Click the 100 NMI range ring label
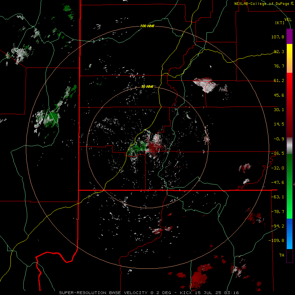Screen dimensions: 295x295 [147, 26]
